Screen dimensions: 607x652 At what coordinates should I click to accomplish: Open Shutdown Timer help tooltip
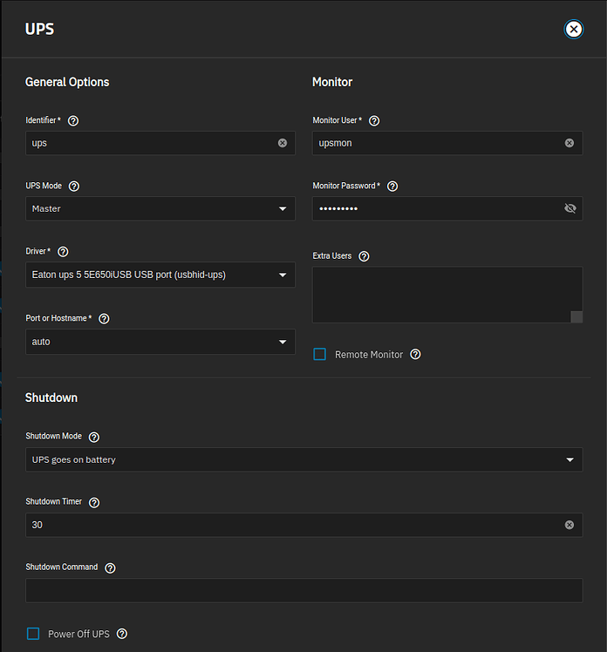click(x=94, y=502)
